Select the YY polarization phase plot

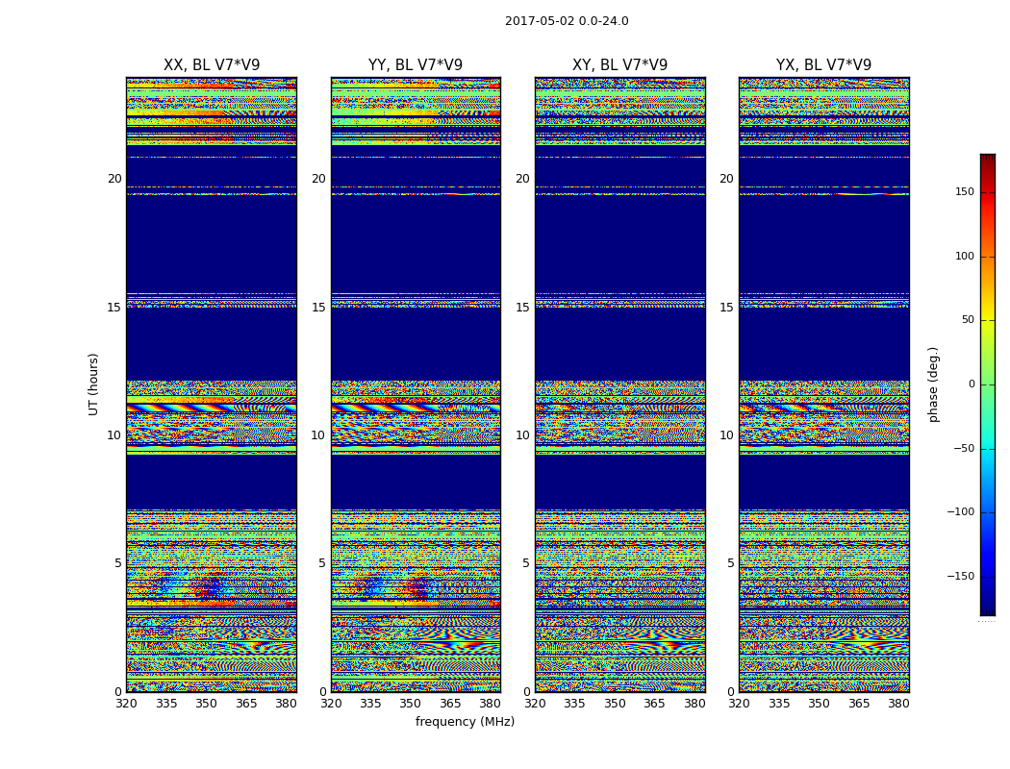[x=416, y=384]
